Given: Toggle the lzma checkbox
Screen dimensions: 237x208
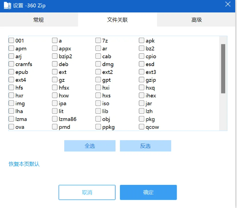Looking at the screenshot, I should pos(11,119).
